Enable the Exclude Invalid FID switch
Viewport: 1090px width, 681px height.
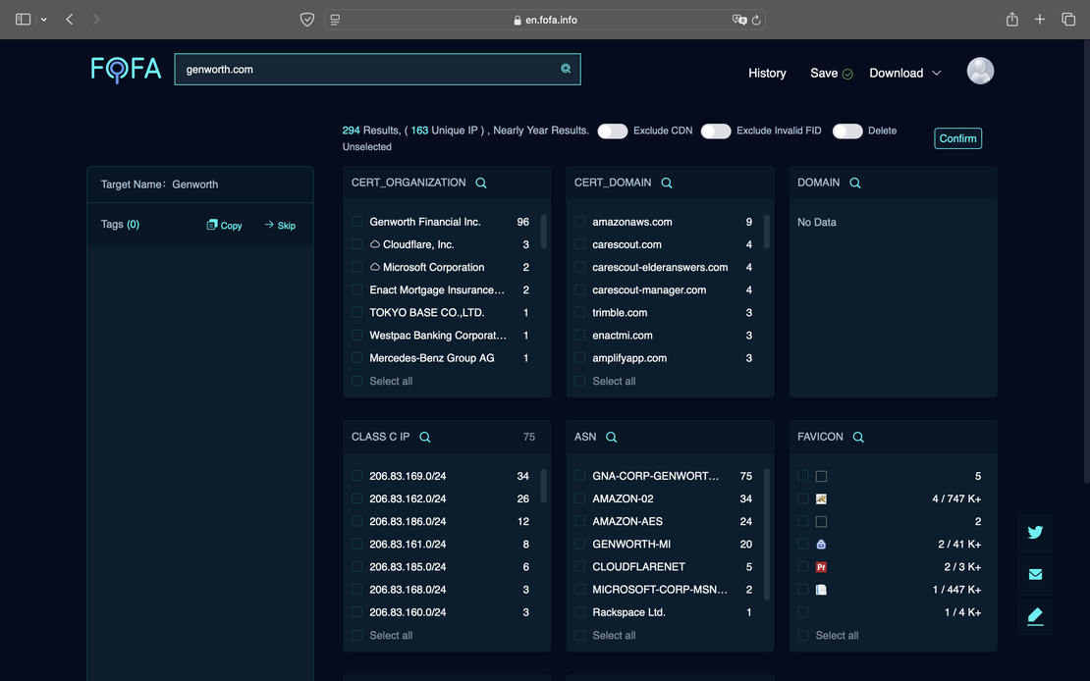716,131
